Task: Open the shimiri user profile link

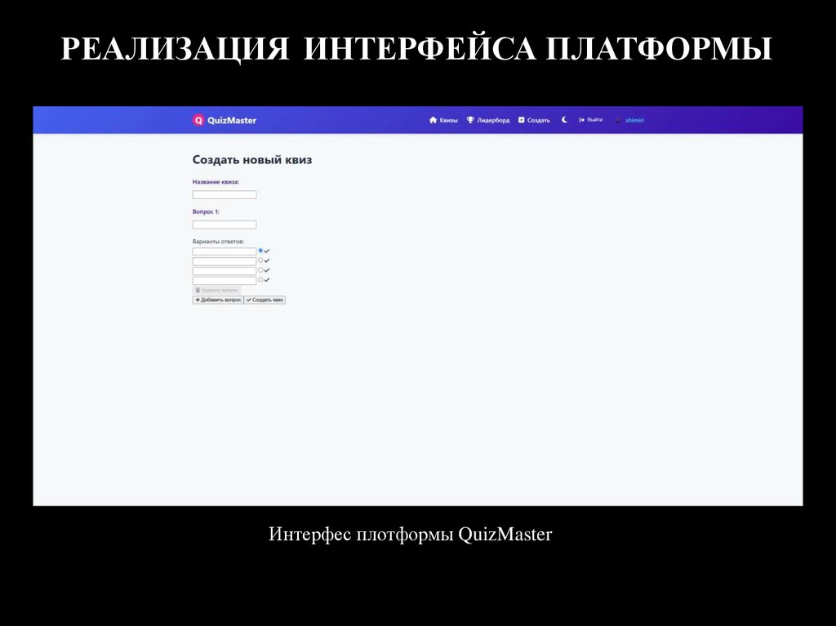Action: (634, 120)
